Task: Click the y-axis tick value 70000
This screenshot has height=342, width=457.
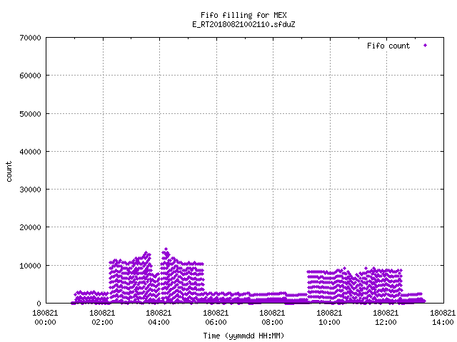Action: pyautogui.click(x=30, y=38)
